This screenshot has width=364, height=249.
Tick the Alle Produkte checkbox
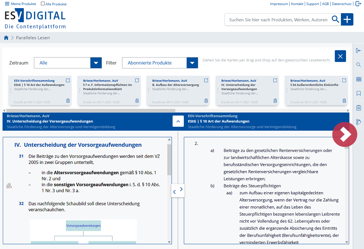coord(43,4)
